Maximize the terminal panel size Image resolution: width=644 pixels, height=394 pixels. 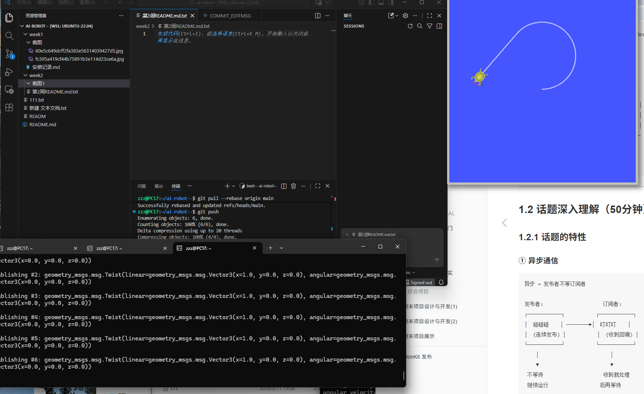pyautogui.click(x=318, y=186)
